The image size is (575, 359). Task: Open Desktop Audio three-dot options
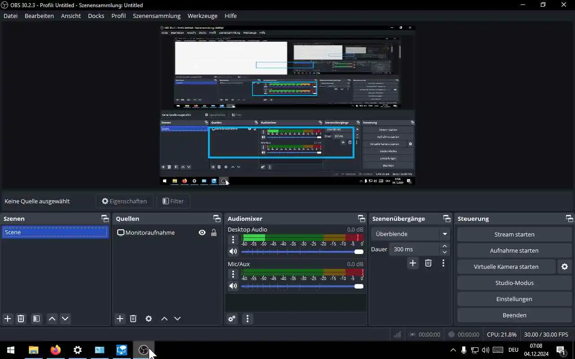coord(233,240)
